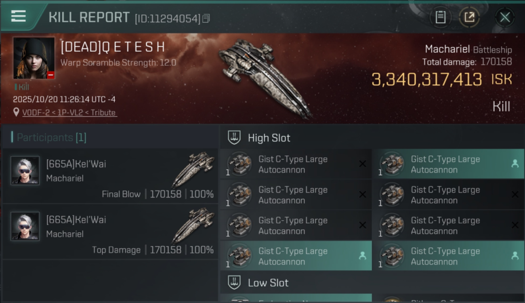Copy the kill report ID icon
This screenshot has width=525, height=303.
(206, 18)
